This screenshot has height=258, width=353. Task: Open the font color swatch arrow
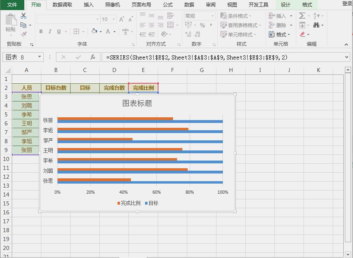click(115, 32)
